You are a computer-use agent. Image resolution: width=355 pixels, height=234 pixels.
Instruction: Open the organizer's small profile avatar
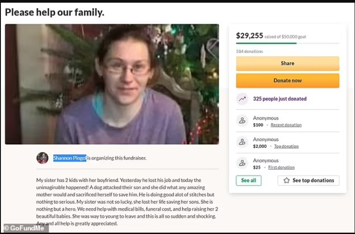click(42, 158)
